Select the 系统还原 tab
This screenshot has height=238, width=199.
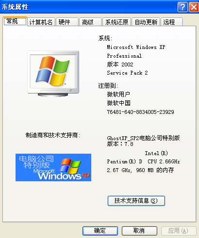point(117,22)
